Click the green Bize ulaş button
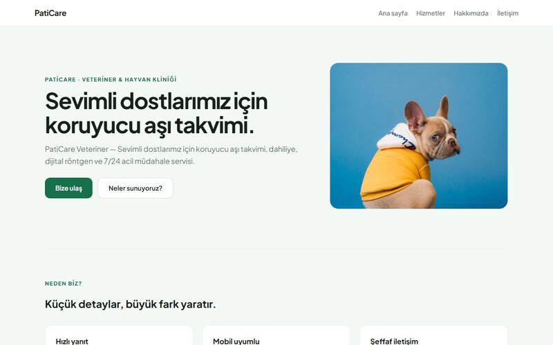The image size is (553, 345). click(x=68, y=188)
